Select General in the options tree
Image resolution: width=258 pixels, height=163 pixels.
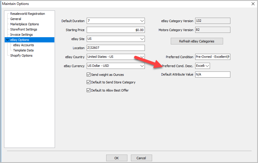point(16,19)
